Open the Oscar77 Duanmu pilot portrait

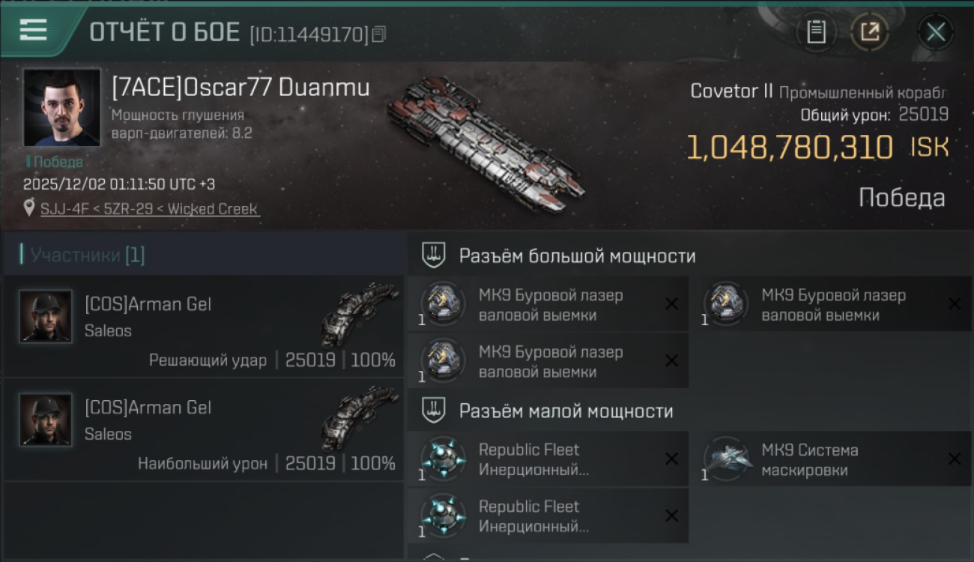click(x=61, y=107)
